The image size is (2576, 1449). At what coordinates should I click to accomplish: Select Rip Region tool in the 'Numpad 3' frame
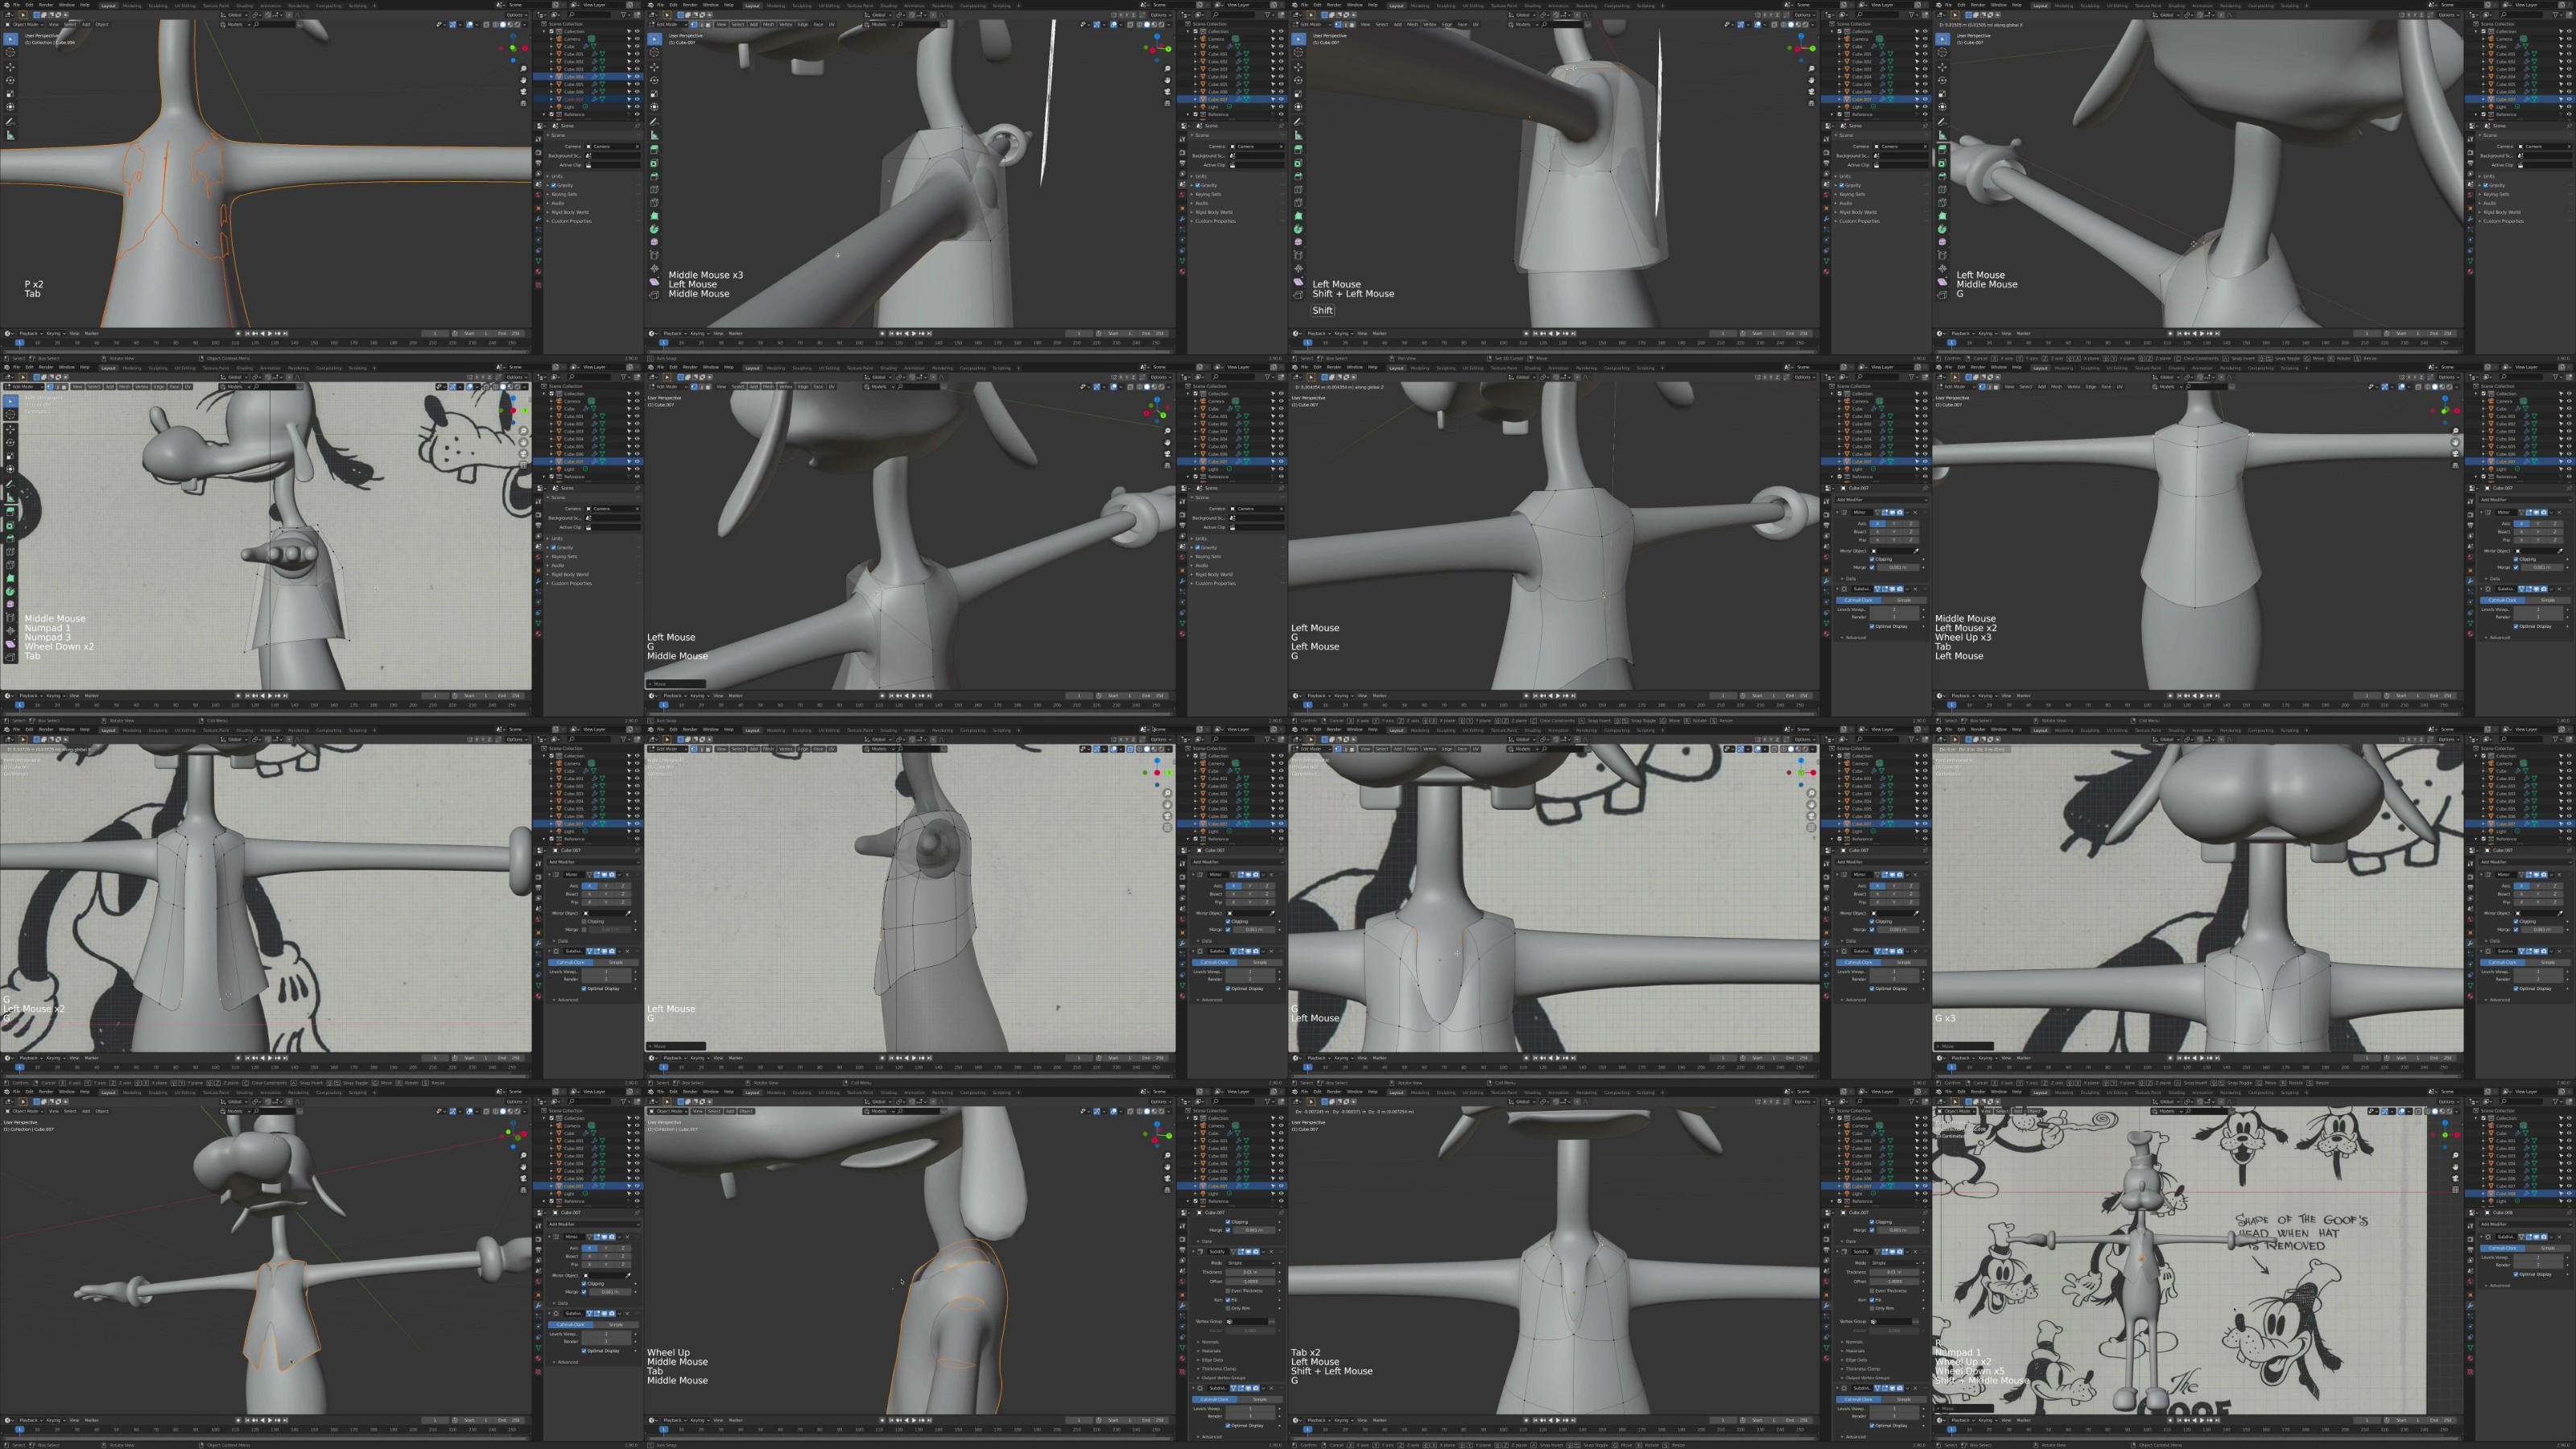pyautogui.click(x=10, y=658)
